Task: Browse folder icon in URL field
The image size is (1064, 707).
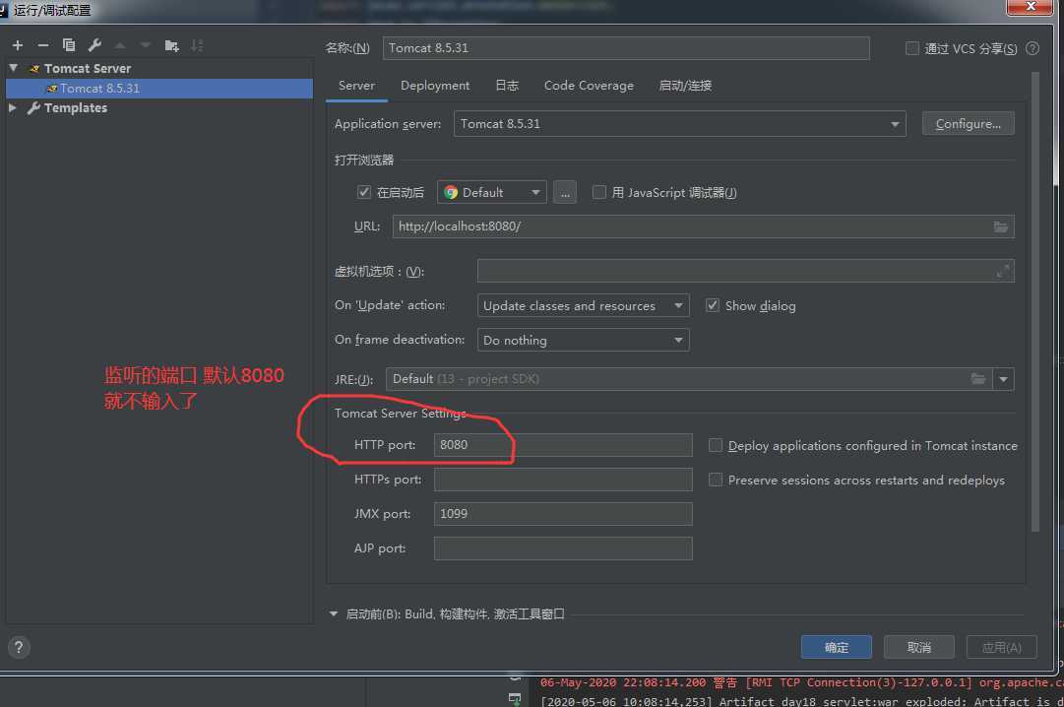Action: pos(1001,226)
